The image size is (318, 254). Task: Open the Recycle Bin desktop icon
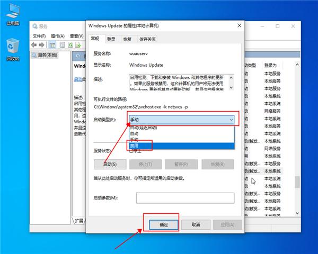click(13, 50)
